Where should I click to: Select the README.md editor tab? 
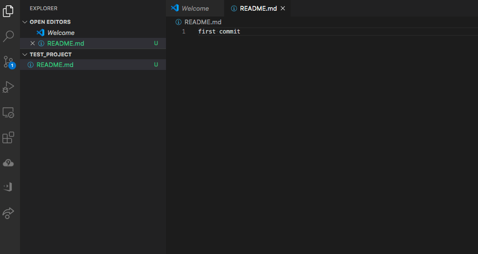click(x=257, y=8)
